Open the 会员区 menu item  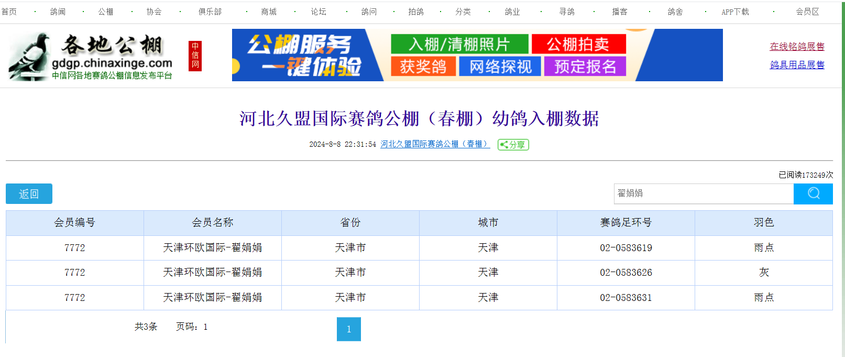(807, 12)
